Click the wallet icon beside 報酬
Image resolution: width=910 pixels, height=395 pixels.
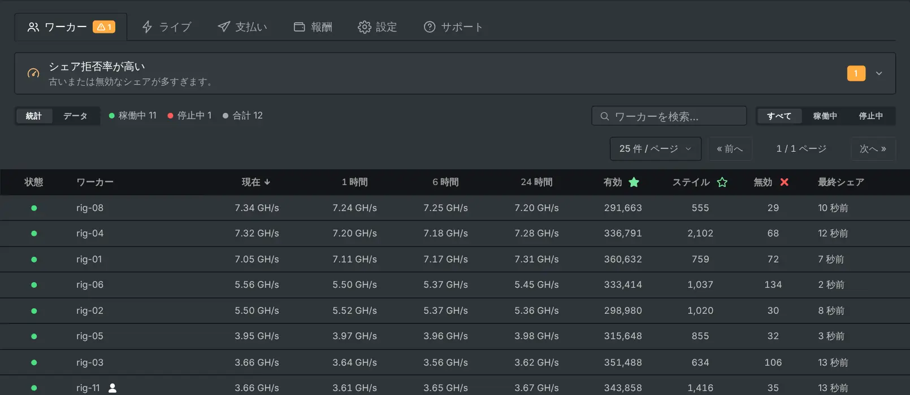click(x=300, y=27)
